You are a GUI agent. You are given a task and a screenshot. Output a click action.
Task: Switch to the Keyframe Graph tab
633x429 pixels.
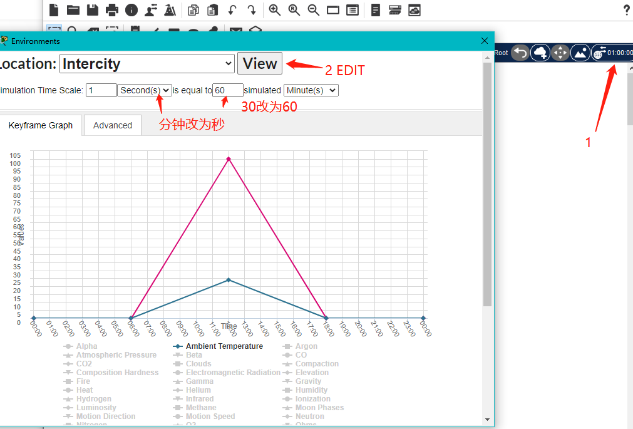(x=41, y=125)
